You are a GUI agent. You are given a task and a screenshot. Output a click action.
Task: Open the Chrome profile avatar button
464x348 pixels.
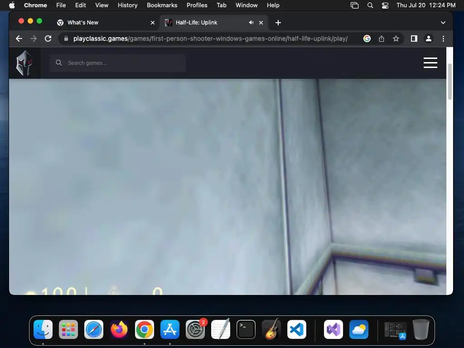429,39
